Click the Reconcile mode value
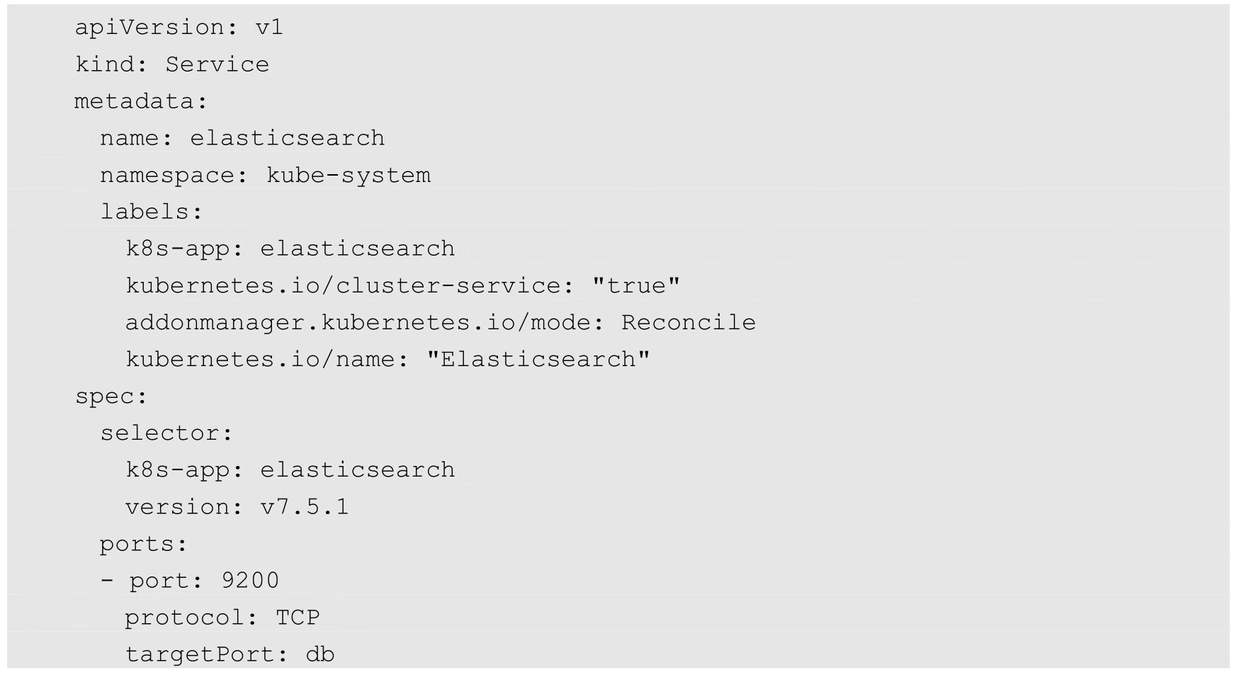This screenshot has height=677, width=1234. pos(688,322)
